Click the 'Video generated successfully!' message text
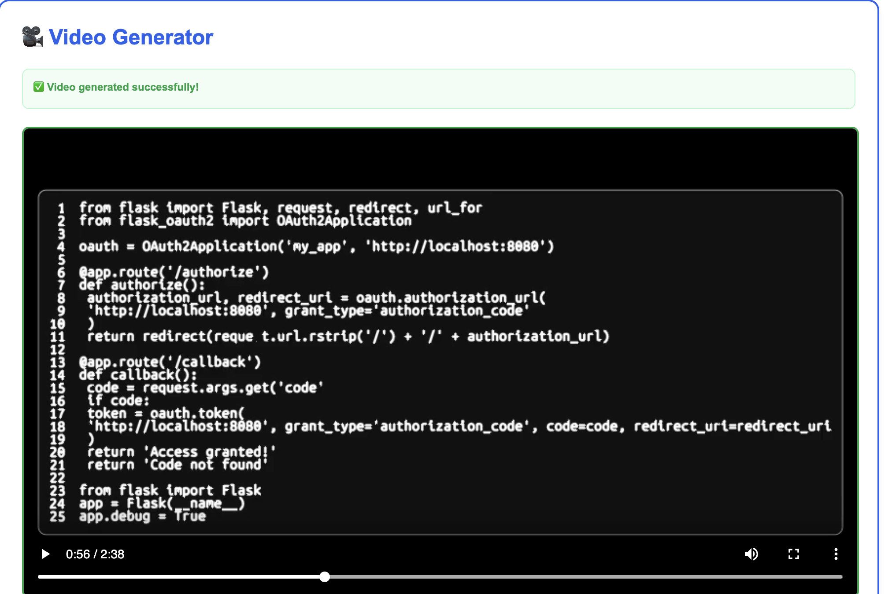 (x=122, y=87)
